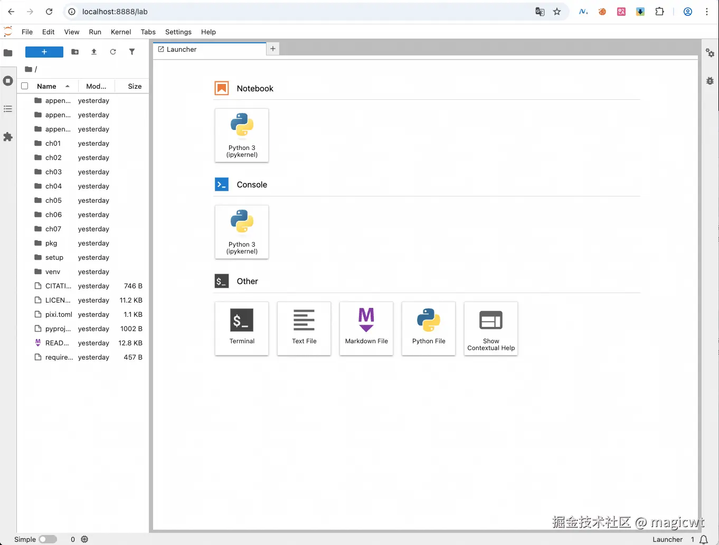Open a new Python 3 Notebook
The height and width of the screenshot is (545, 719).
point(241,135)
